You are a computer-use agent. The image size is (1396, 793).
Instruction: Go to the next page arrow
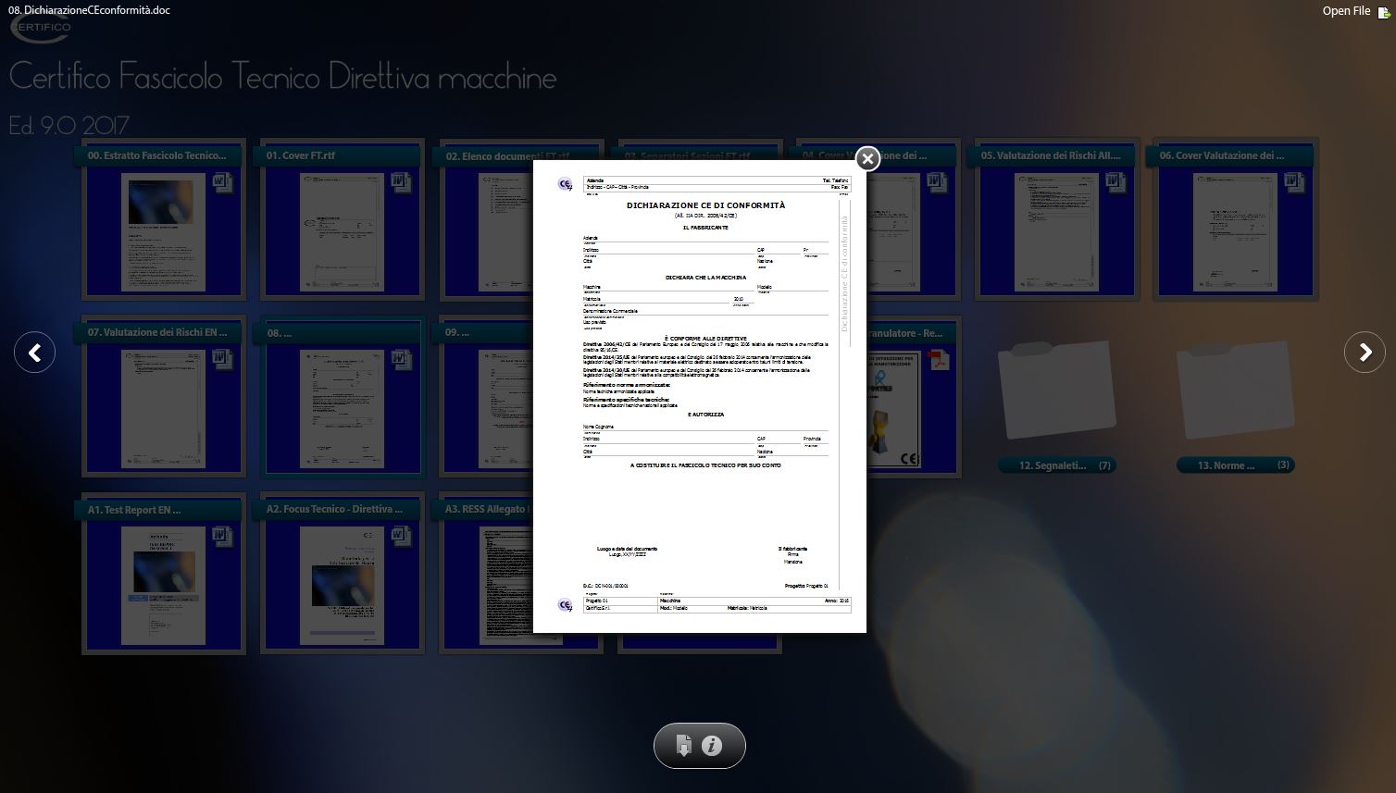[x=1365, y=353]
